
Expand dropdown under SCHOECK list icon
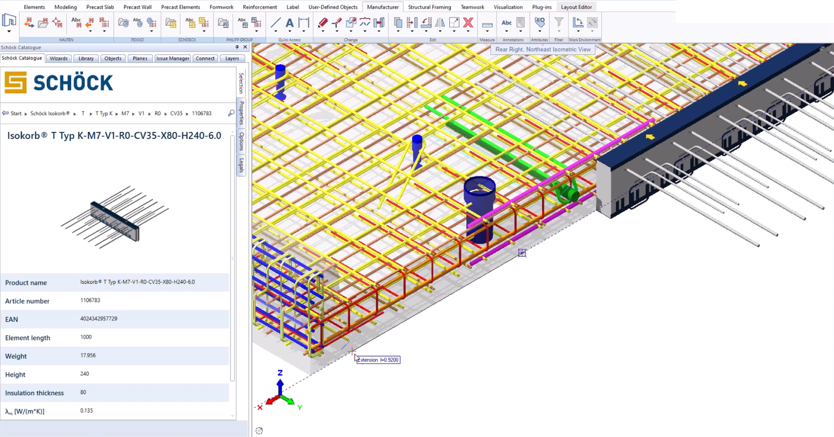(x=204, y=32)
